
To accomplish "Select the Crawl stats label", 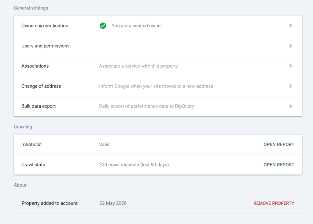I will 33,165.
